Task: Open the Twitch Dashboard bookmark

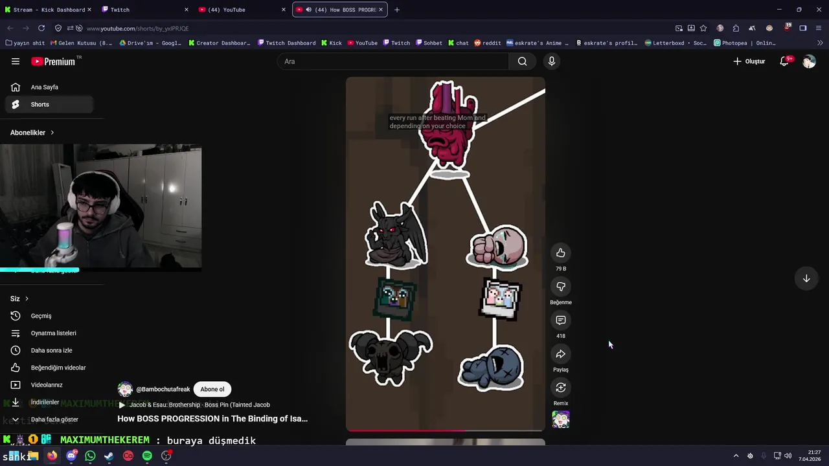Action: point(286,43)
